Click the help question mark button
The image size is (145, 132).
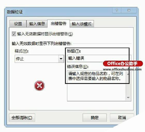click(117, 10)
